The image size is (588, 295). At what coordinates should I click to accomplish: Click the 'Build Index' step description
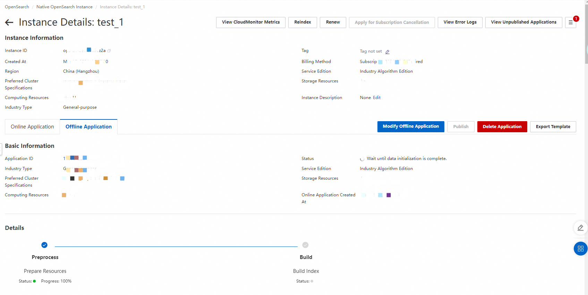click(306, 271)
